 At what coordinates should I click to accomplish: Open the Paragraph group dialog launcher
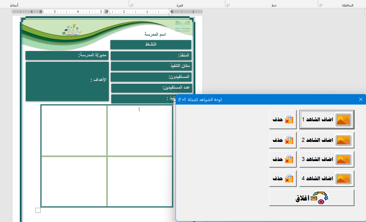tap(132, 5)
